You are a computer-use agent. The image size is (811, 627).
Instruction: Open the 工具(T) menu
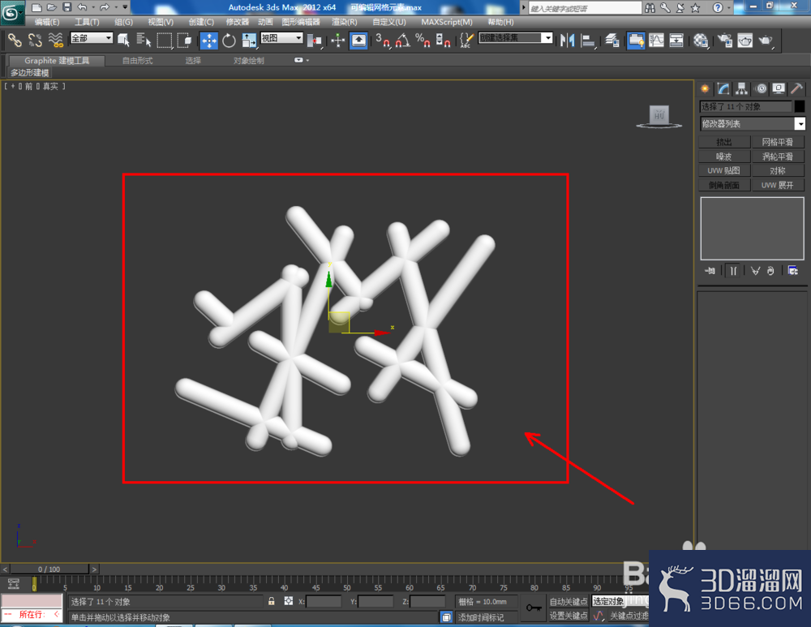click(87, 22)
